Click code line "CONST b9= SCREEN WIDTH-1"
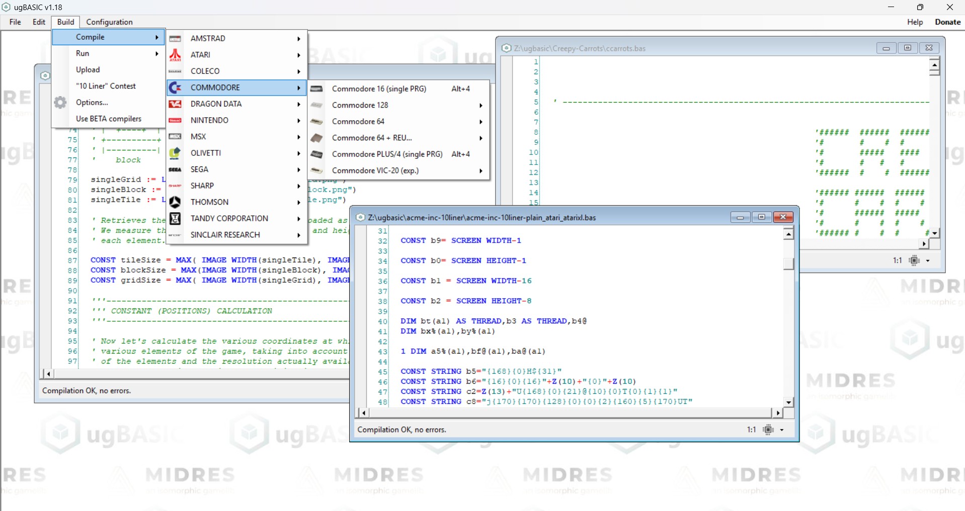Viewport: 965px width, 511px height. tap(461, 241)
